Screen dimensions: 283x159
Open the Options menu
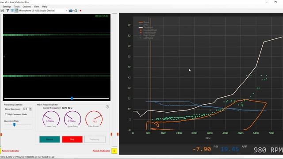click(27, 7)
